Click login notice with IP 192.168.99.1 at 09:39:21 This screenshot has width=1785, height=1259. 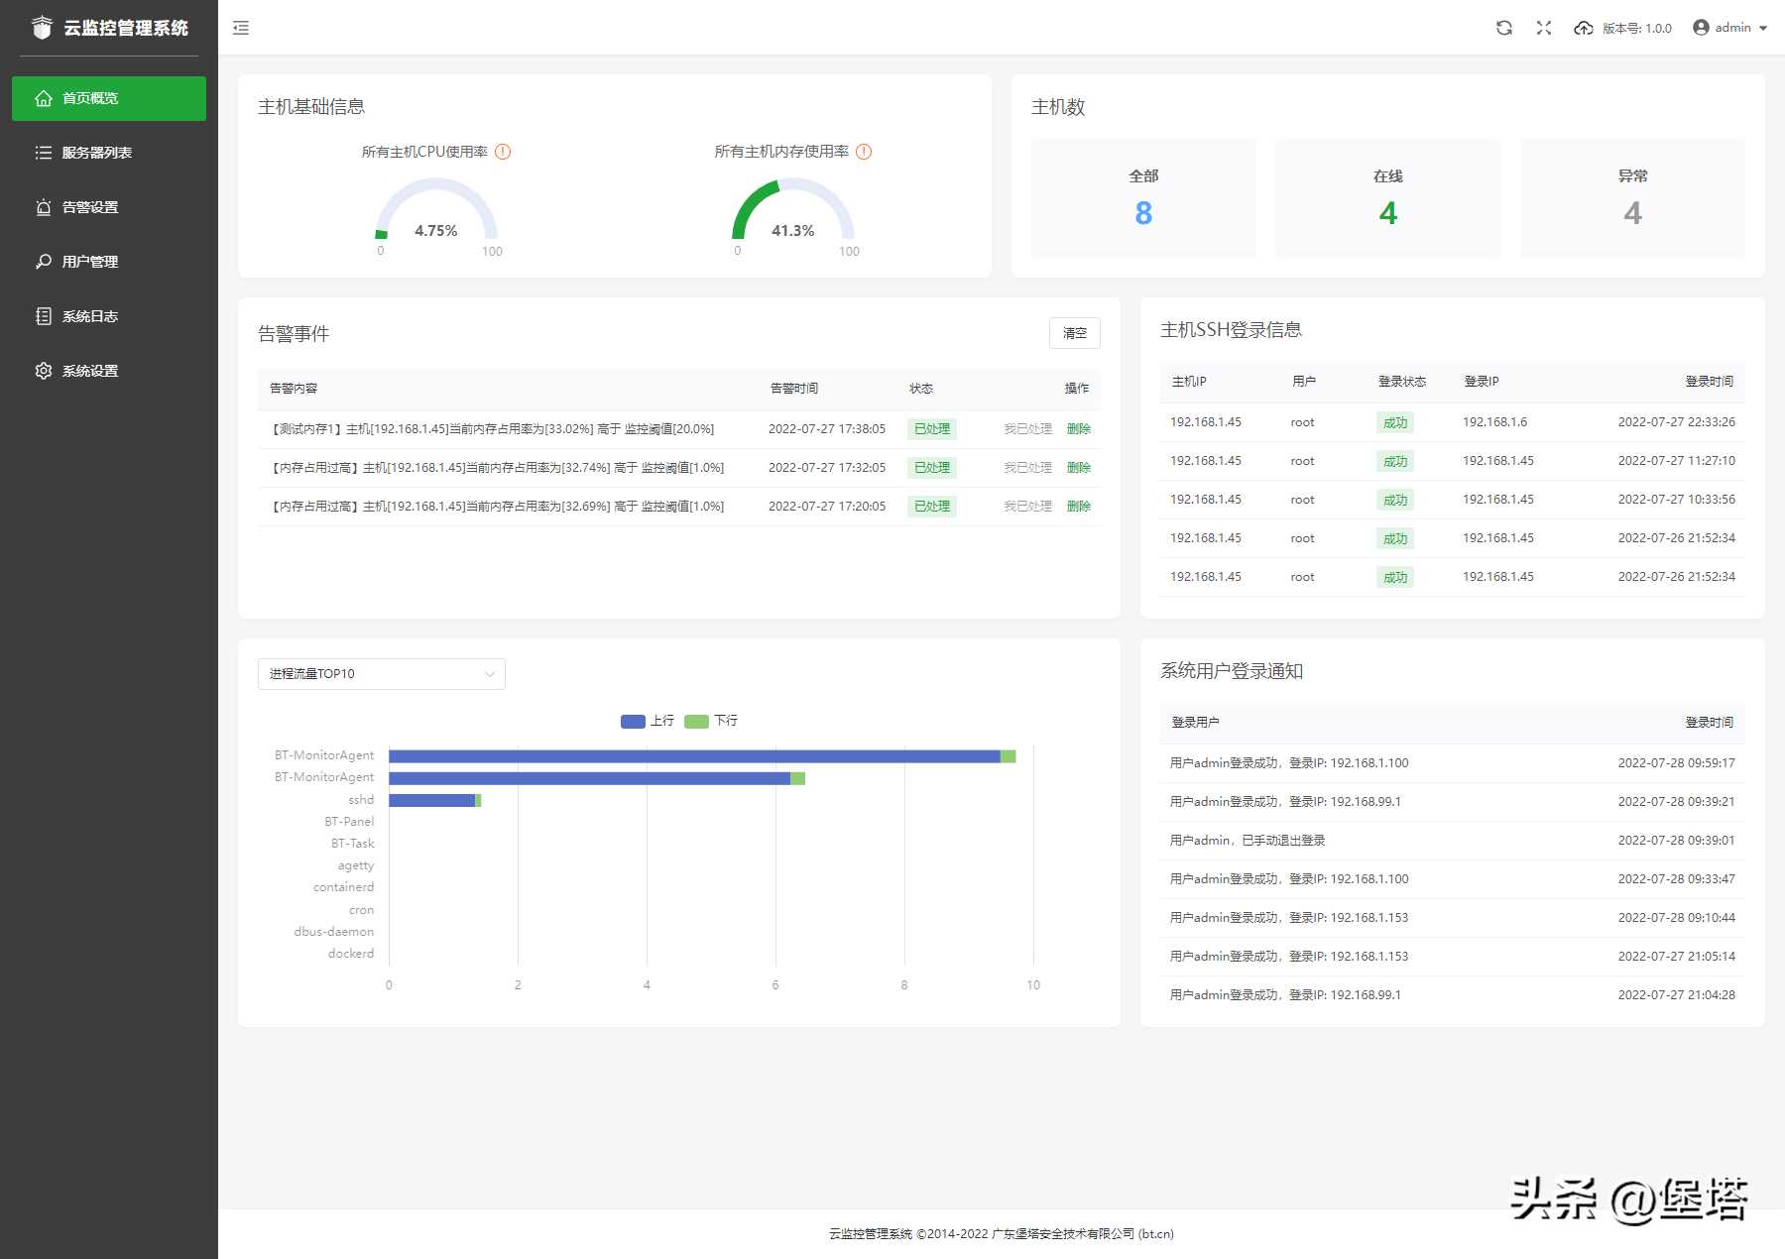tap(1453, 802)
